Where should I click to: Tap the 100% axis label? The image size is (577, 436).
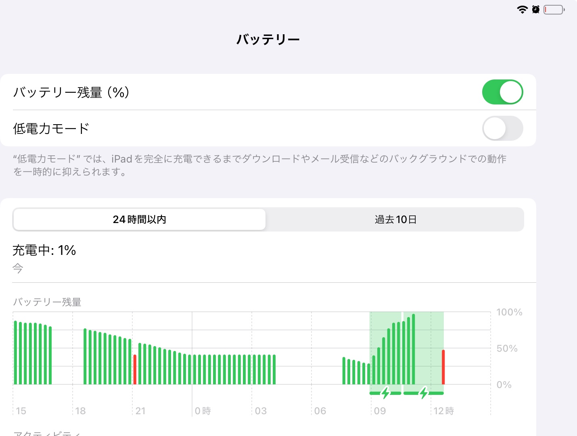coord(509,312)
